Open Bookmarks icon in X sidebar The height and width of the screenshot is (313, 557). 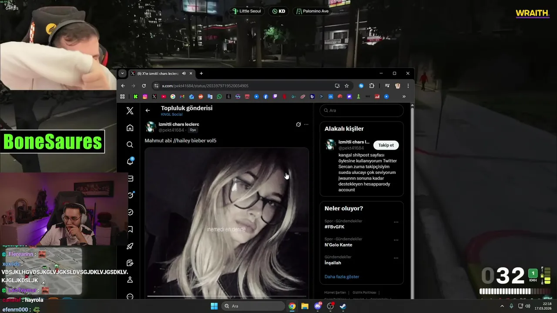tap(130, 229)
